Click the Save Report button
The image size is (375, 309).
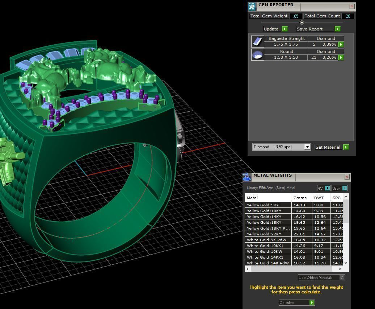[x=315, y=29]
